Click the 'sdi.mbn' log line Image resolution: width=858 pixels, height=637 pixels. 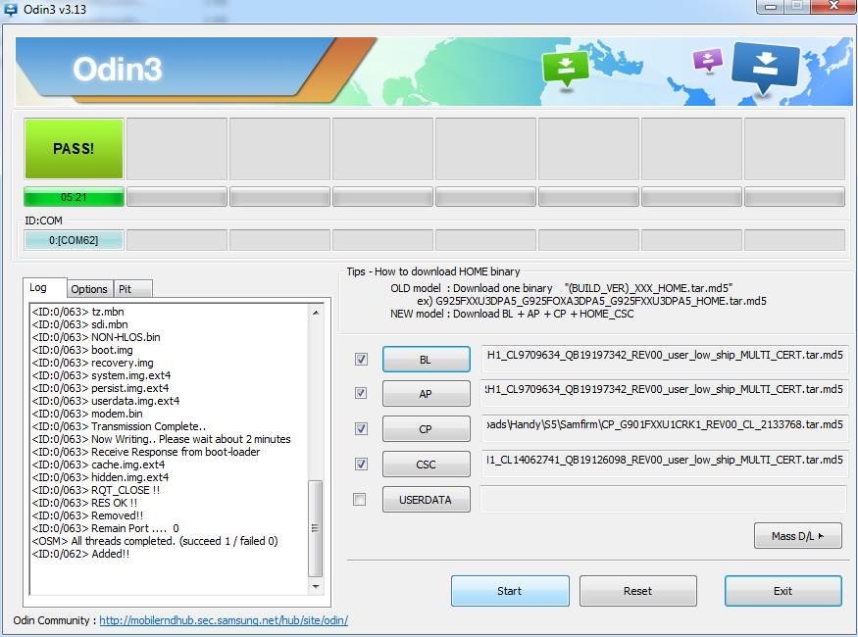pyautogui.click(x=79, y=324)
